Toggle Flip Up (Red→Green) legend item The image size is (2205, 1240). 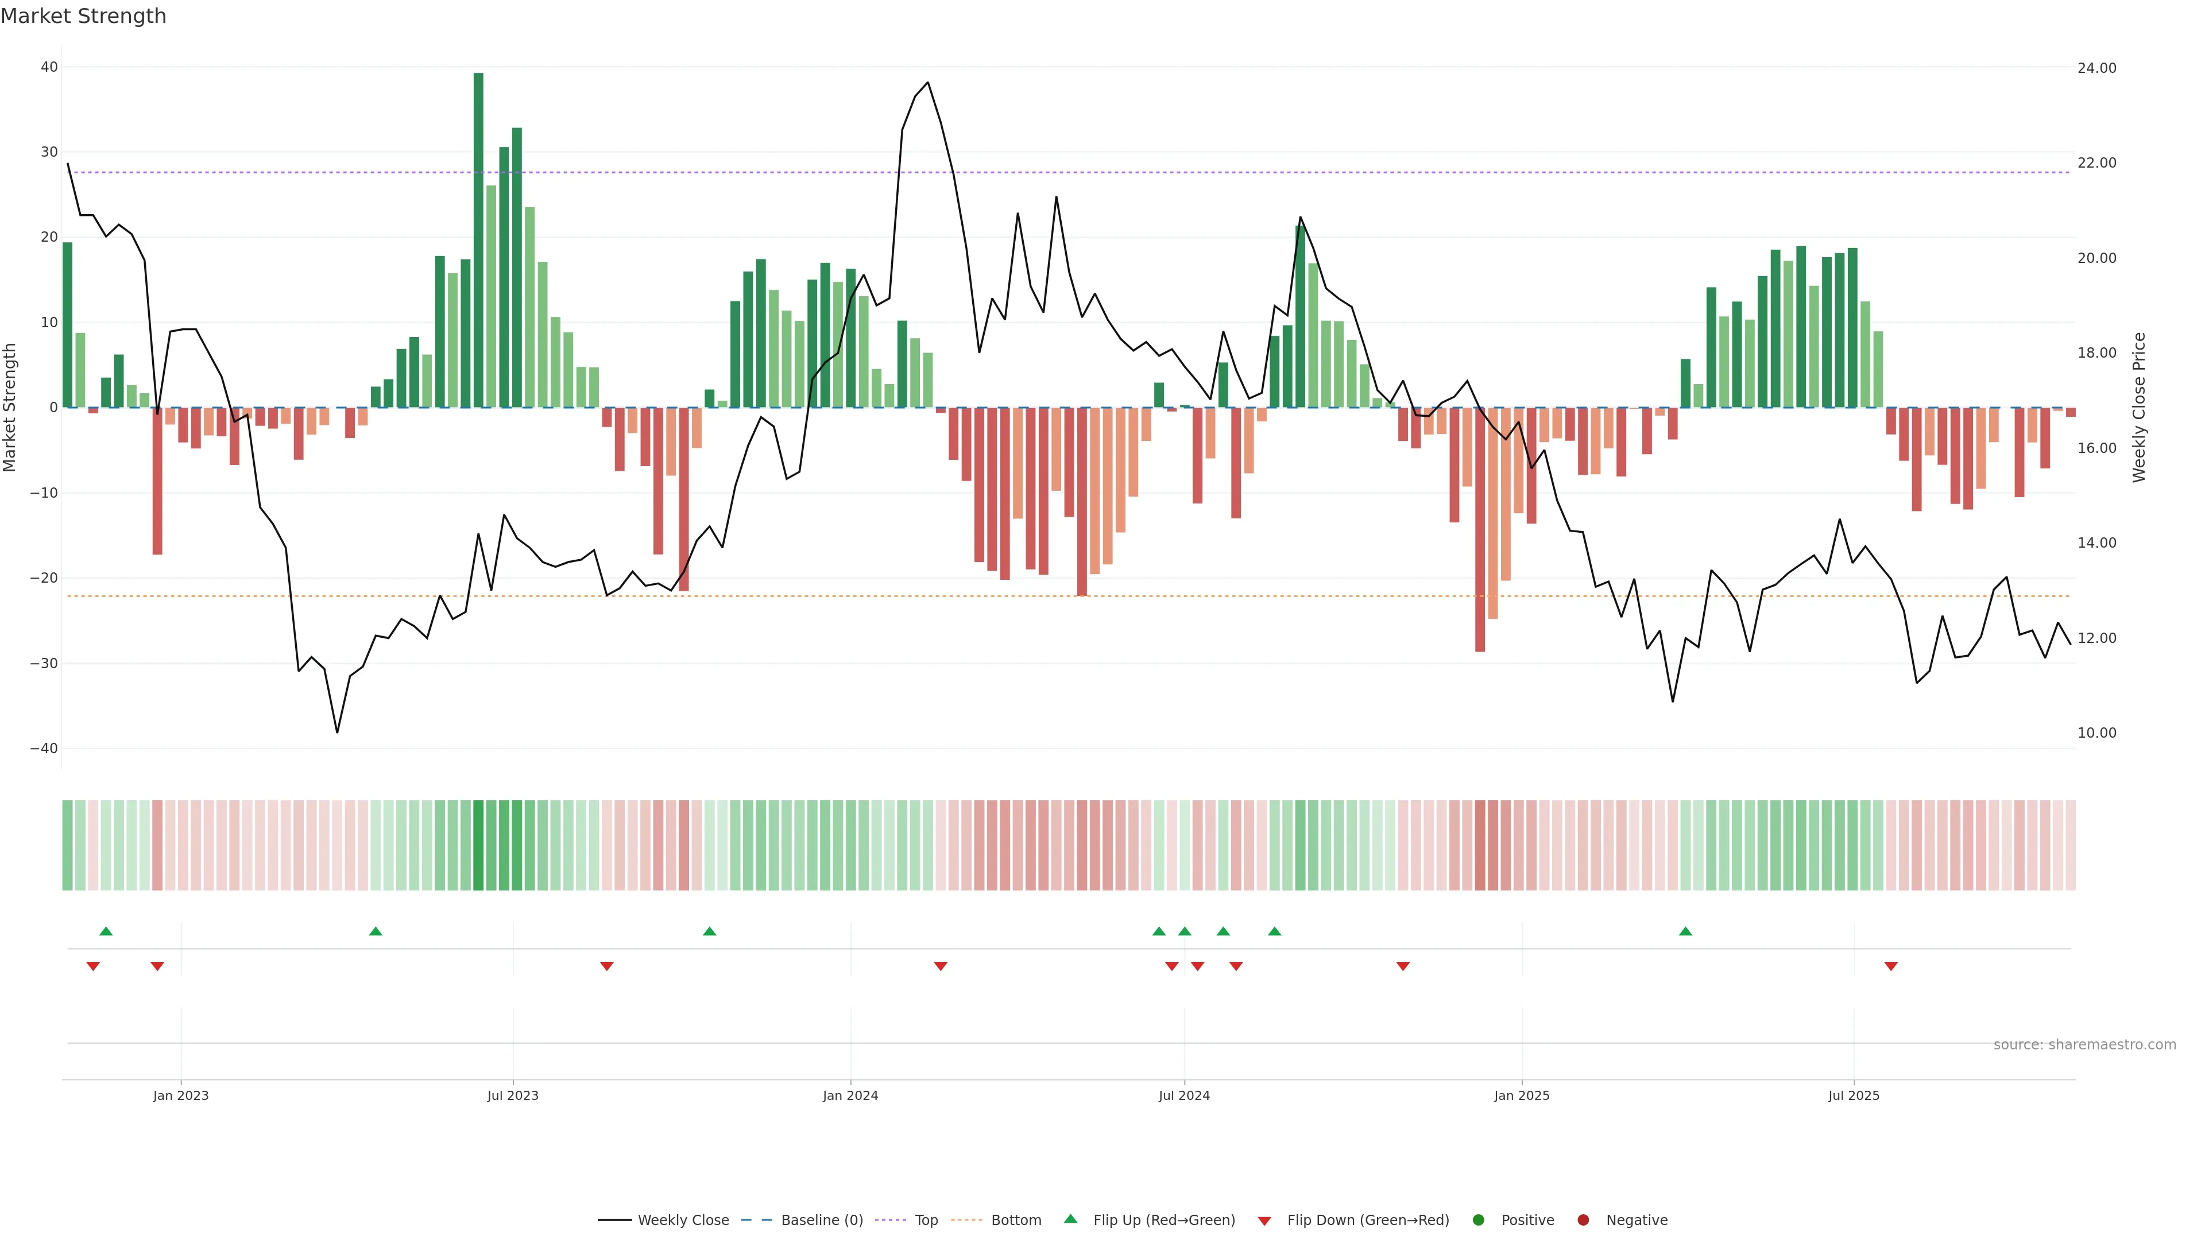1163,1220
